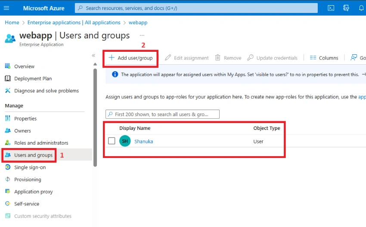The height and width of the screenshot is (227, 366).
Task: Click the Diagnose and solve problems wrench icon
Action: click(x=8, y=91)
